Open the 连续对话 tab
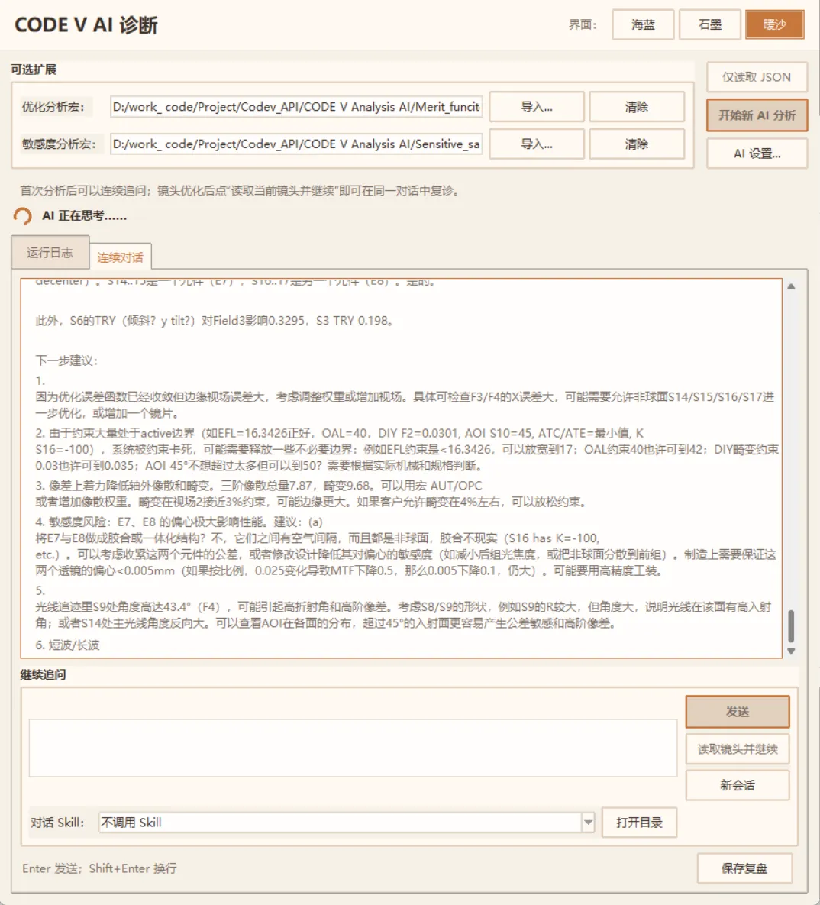The width and height of the screenshot is (820, 905). coord(120,257)
